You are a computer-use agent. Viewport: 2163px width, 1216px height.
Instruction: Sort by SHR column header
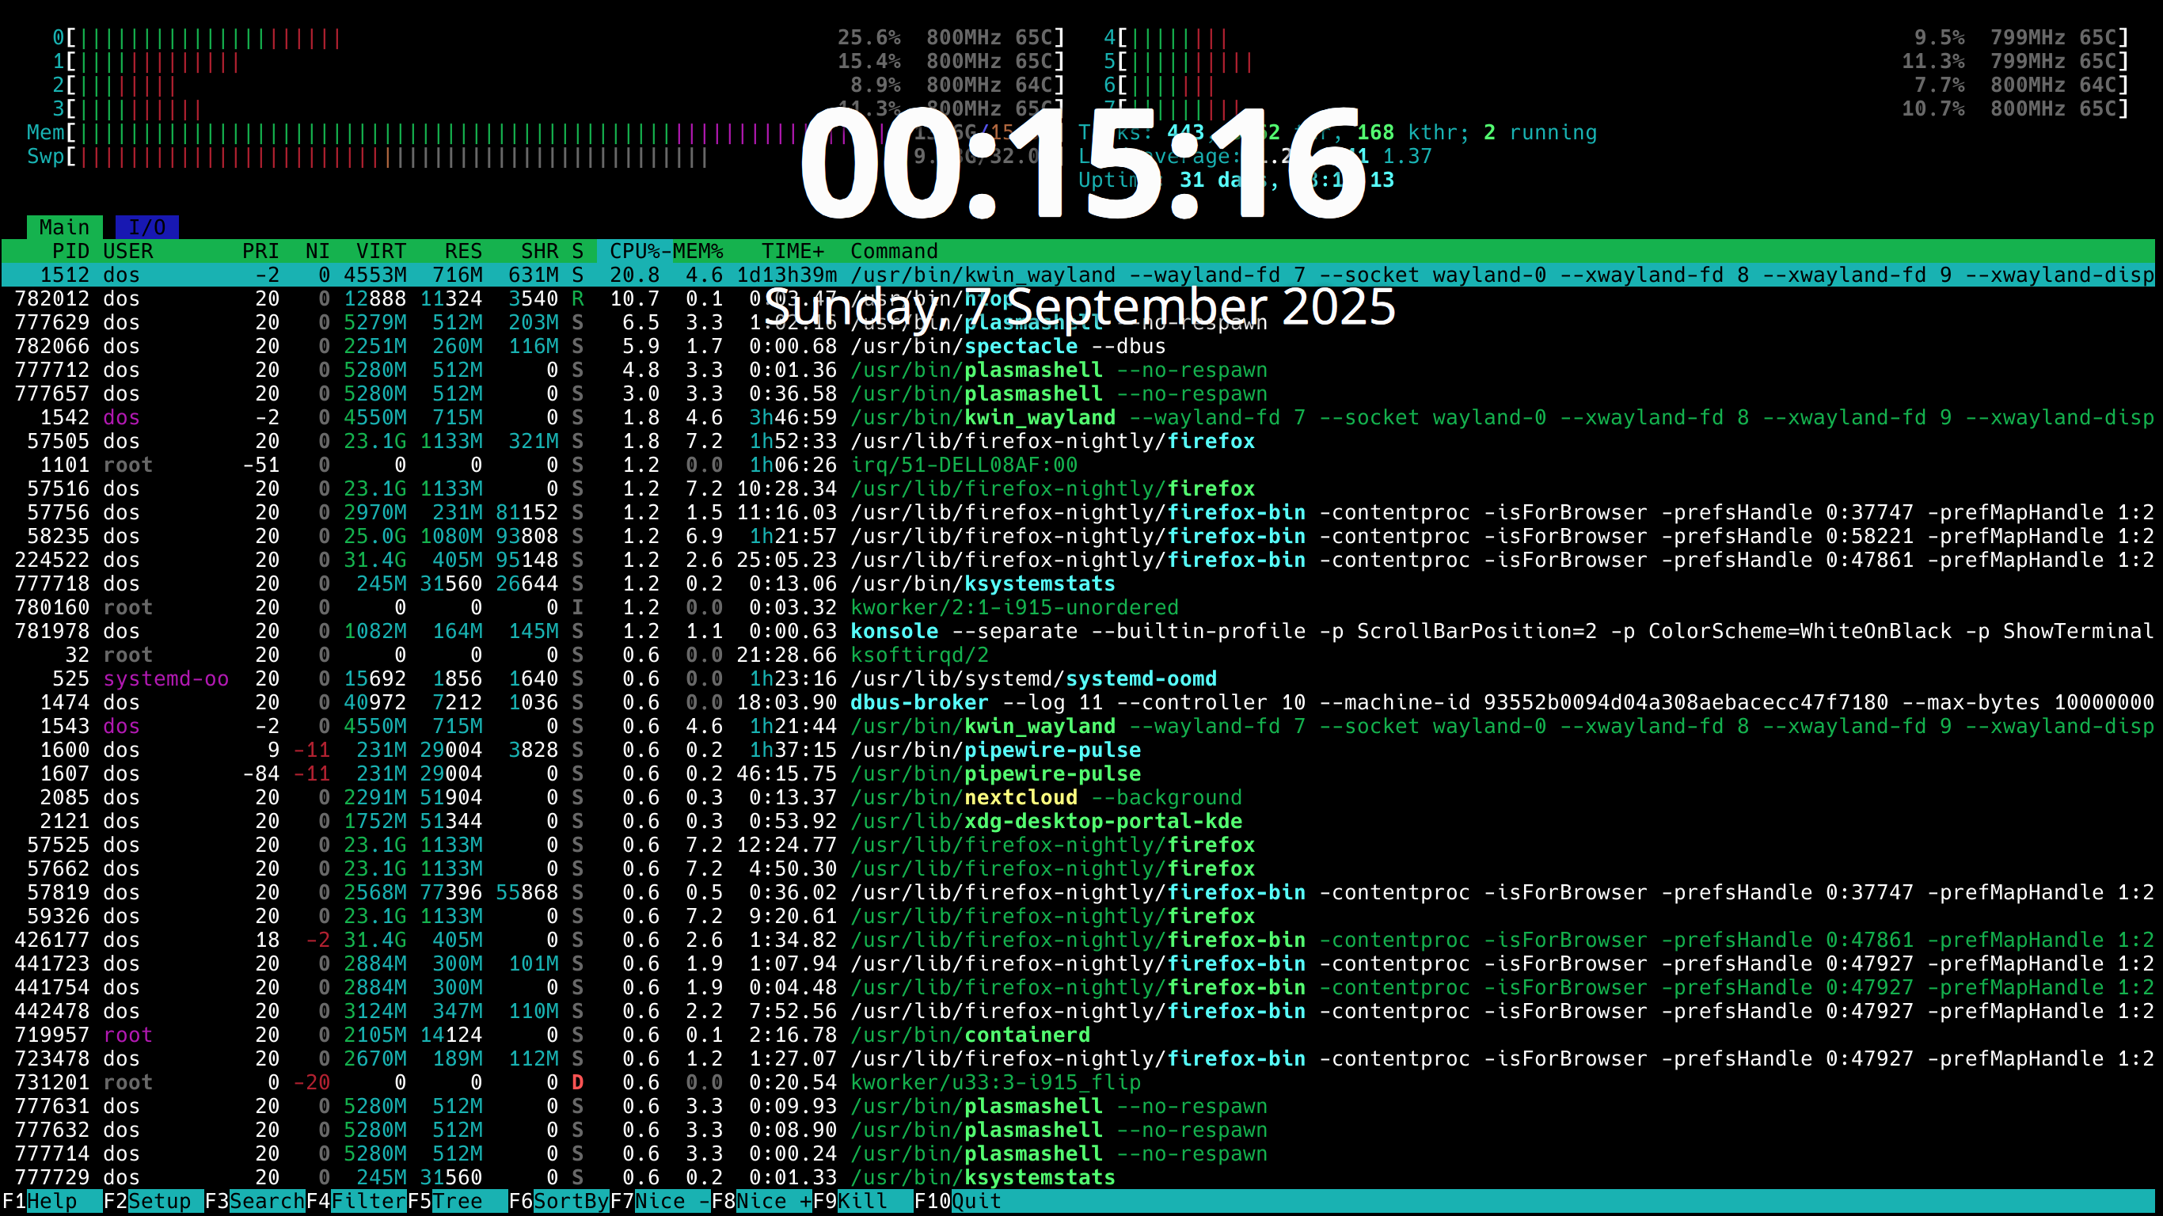tap(539, 251)
